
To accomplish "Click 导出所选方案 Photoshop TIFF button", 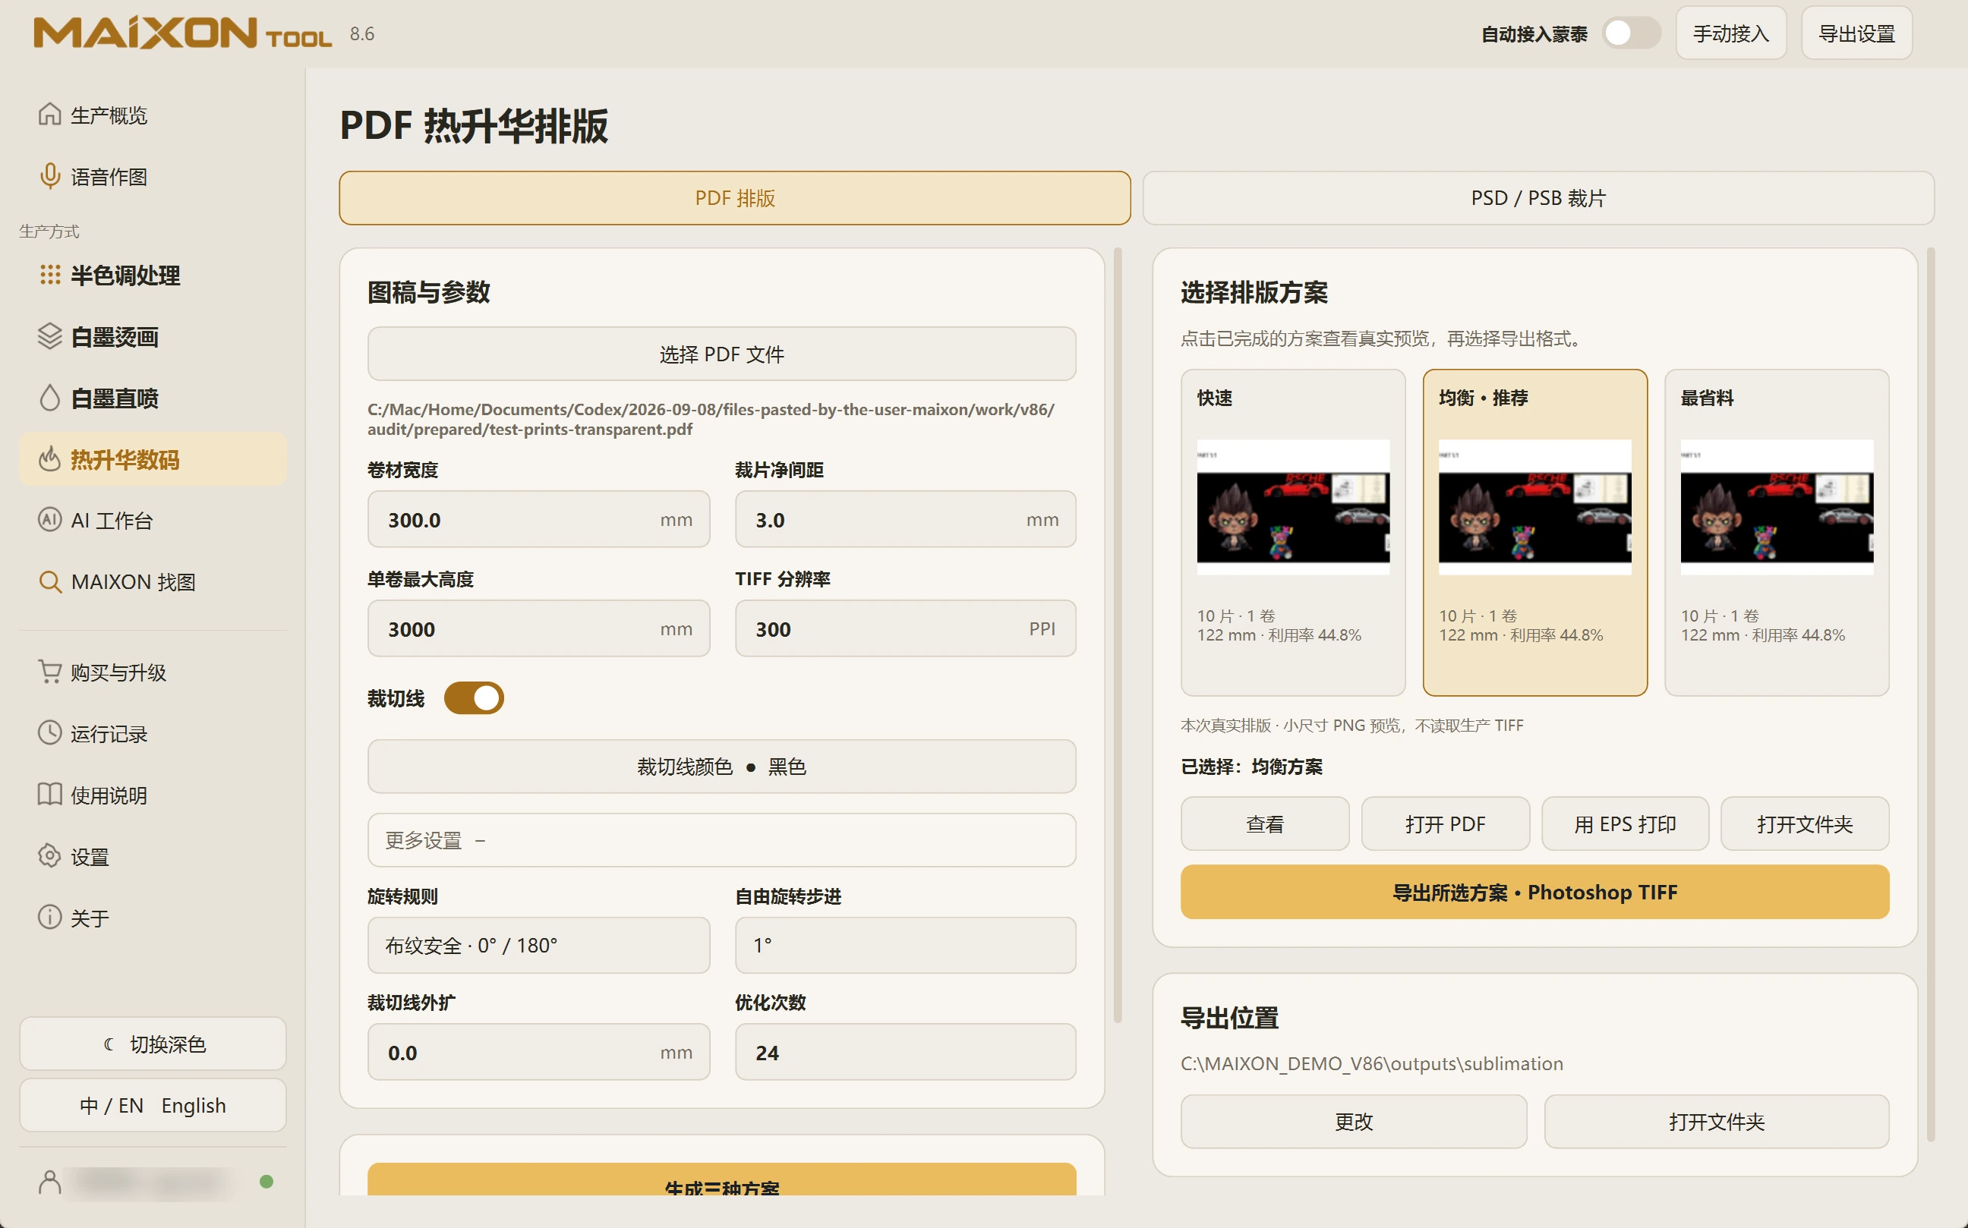I will pos(1535,892).
